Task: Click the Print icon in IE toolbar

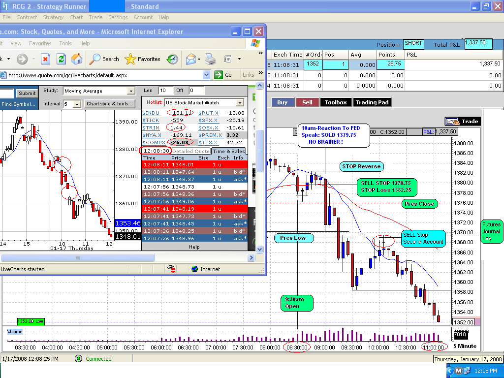Action: click(x=210, y=59)
